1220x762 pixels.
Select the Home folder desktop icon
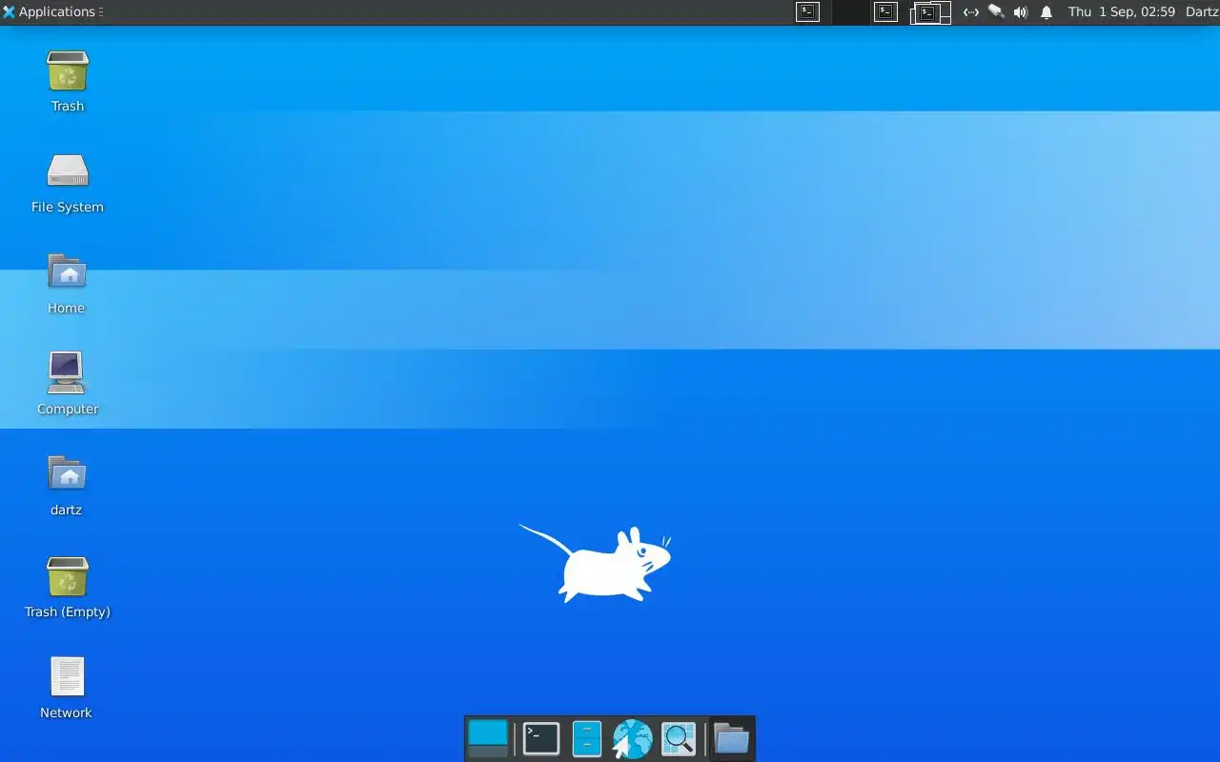[67, 272]
